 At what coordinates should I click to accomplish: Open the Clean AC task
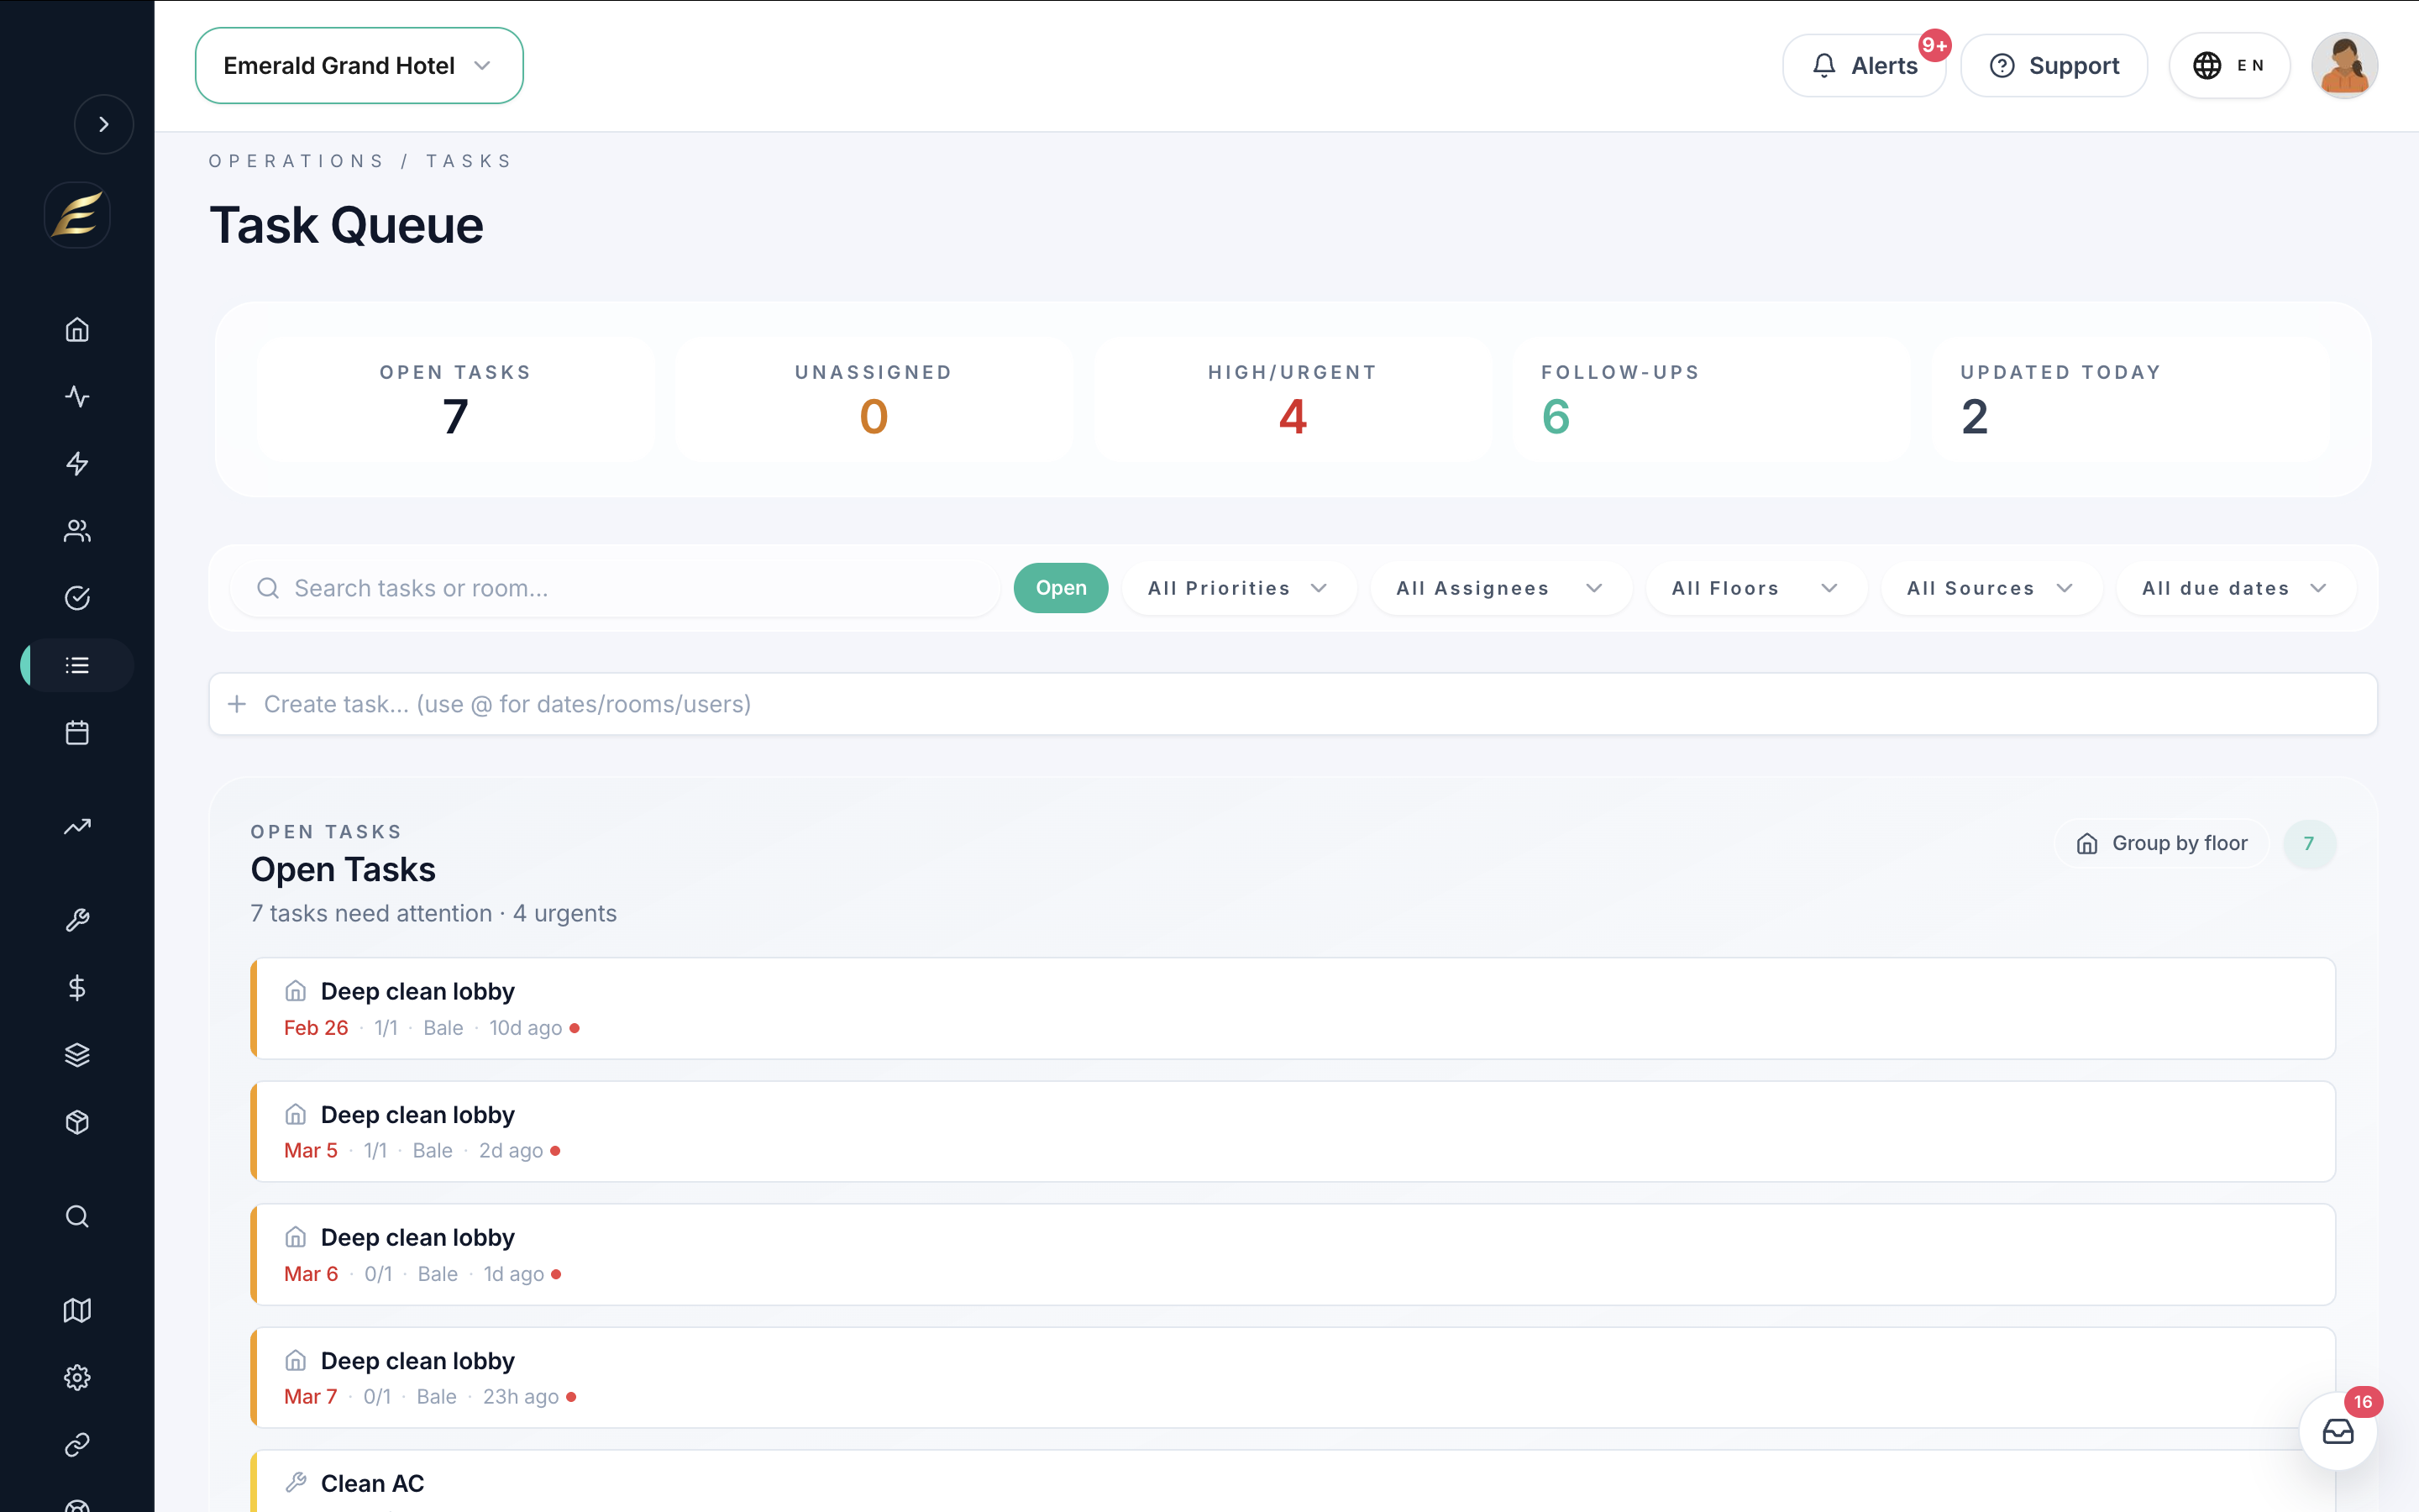[1293, 1482]
